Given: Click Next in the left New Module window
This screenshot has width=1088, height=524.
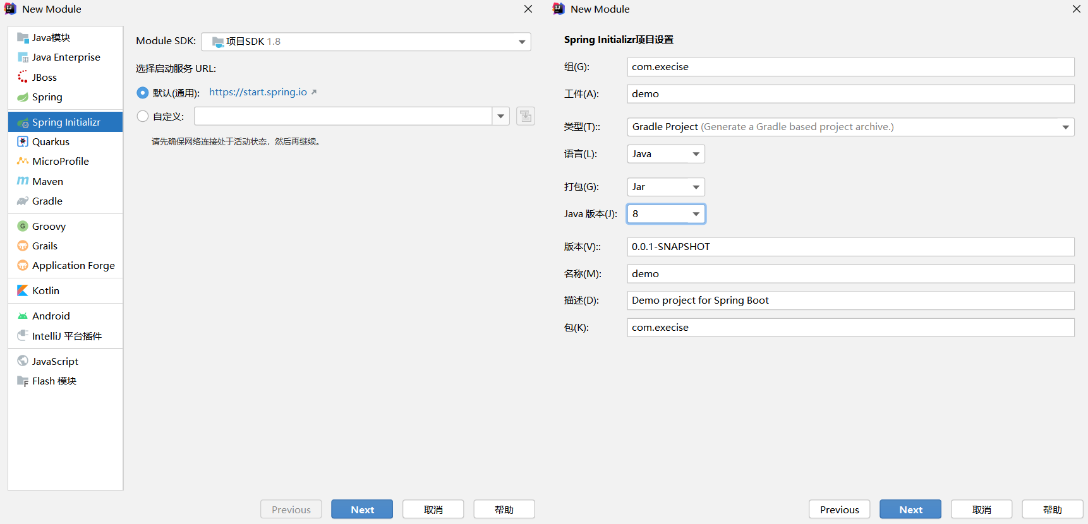Looking at the screenshot, I should point(362,509).
